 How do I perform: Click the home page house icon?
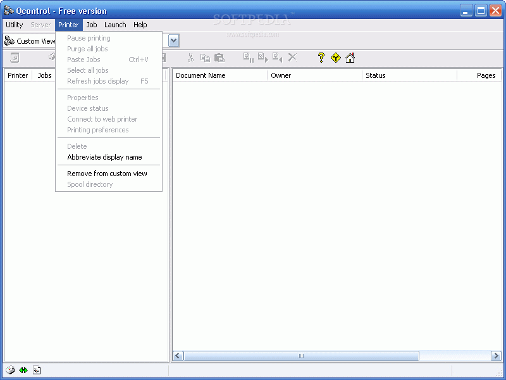click(x=350, y=58)
